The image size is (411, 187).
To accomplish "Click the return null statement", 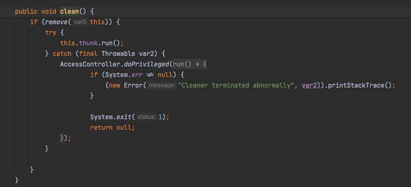I will point(112,127).
